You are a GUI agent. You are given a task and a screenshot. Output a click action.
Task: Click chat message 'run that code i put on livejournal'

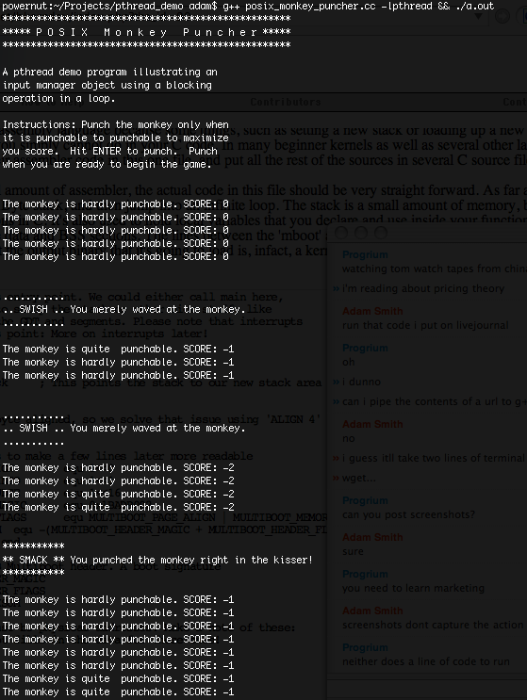[x=425, y=325]
